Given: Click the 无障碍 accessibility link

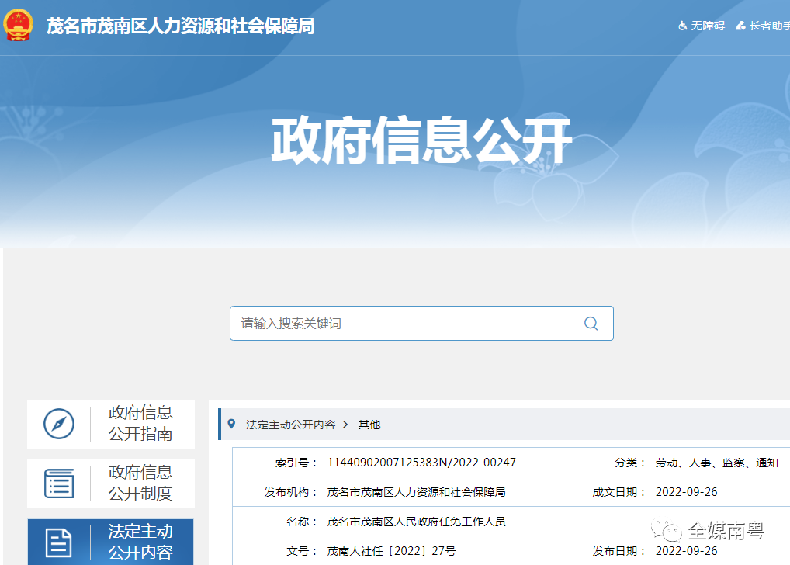Looking at the screenshot, I should [x=702, y=26].
